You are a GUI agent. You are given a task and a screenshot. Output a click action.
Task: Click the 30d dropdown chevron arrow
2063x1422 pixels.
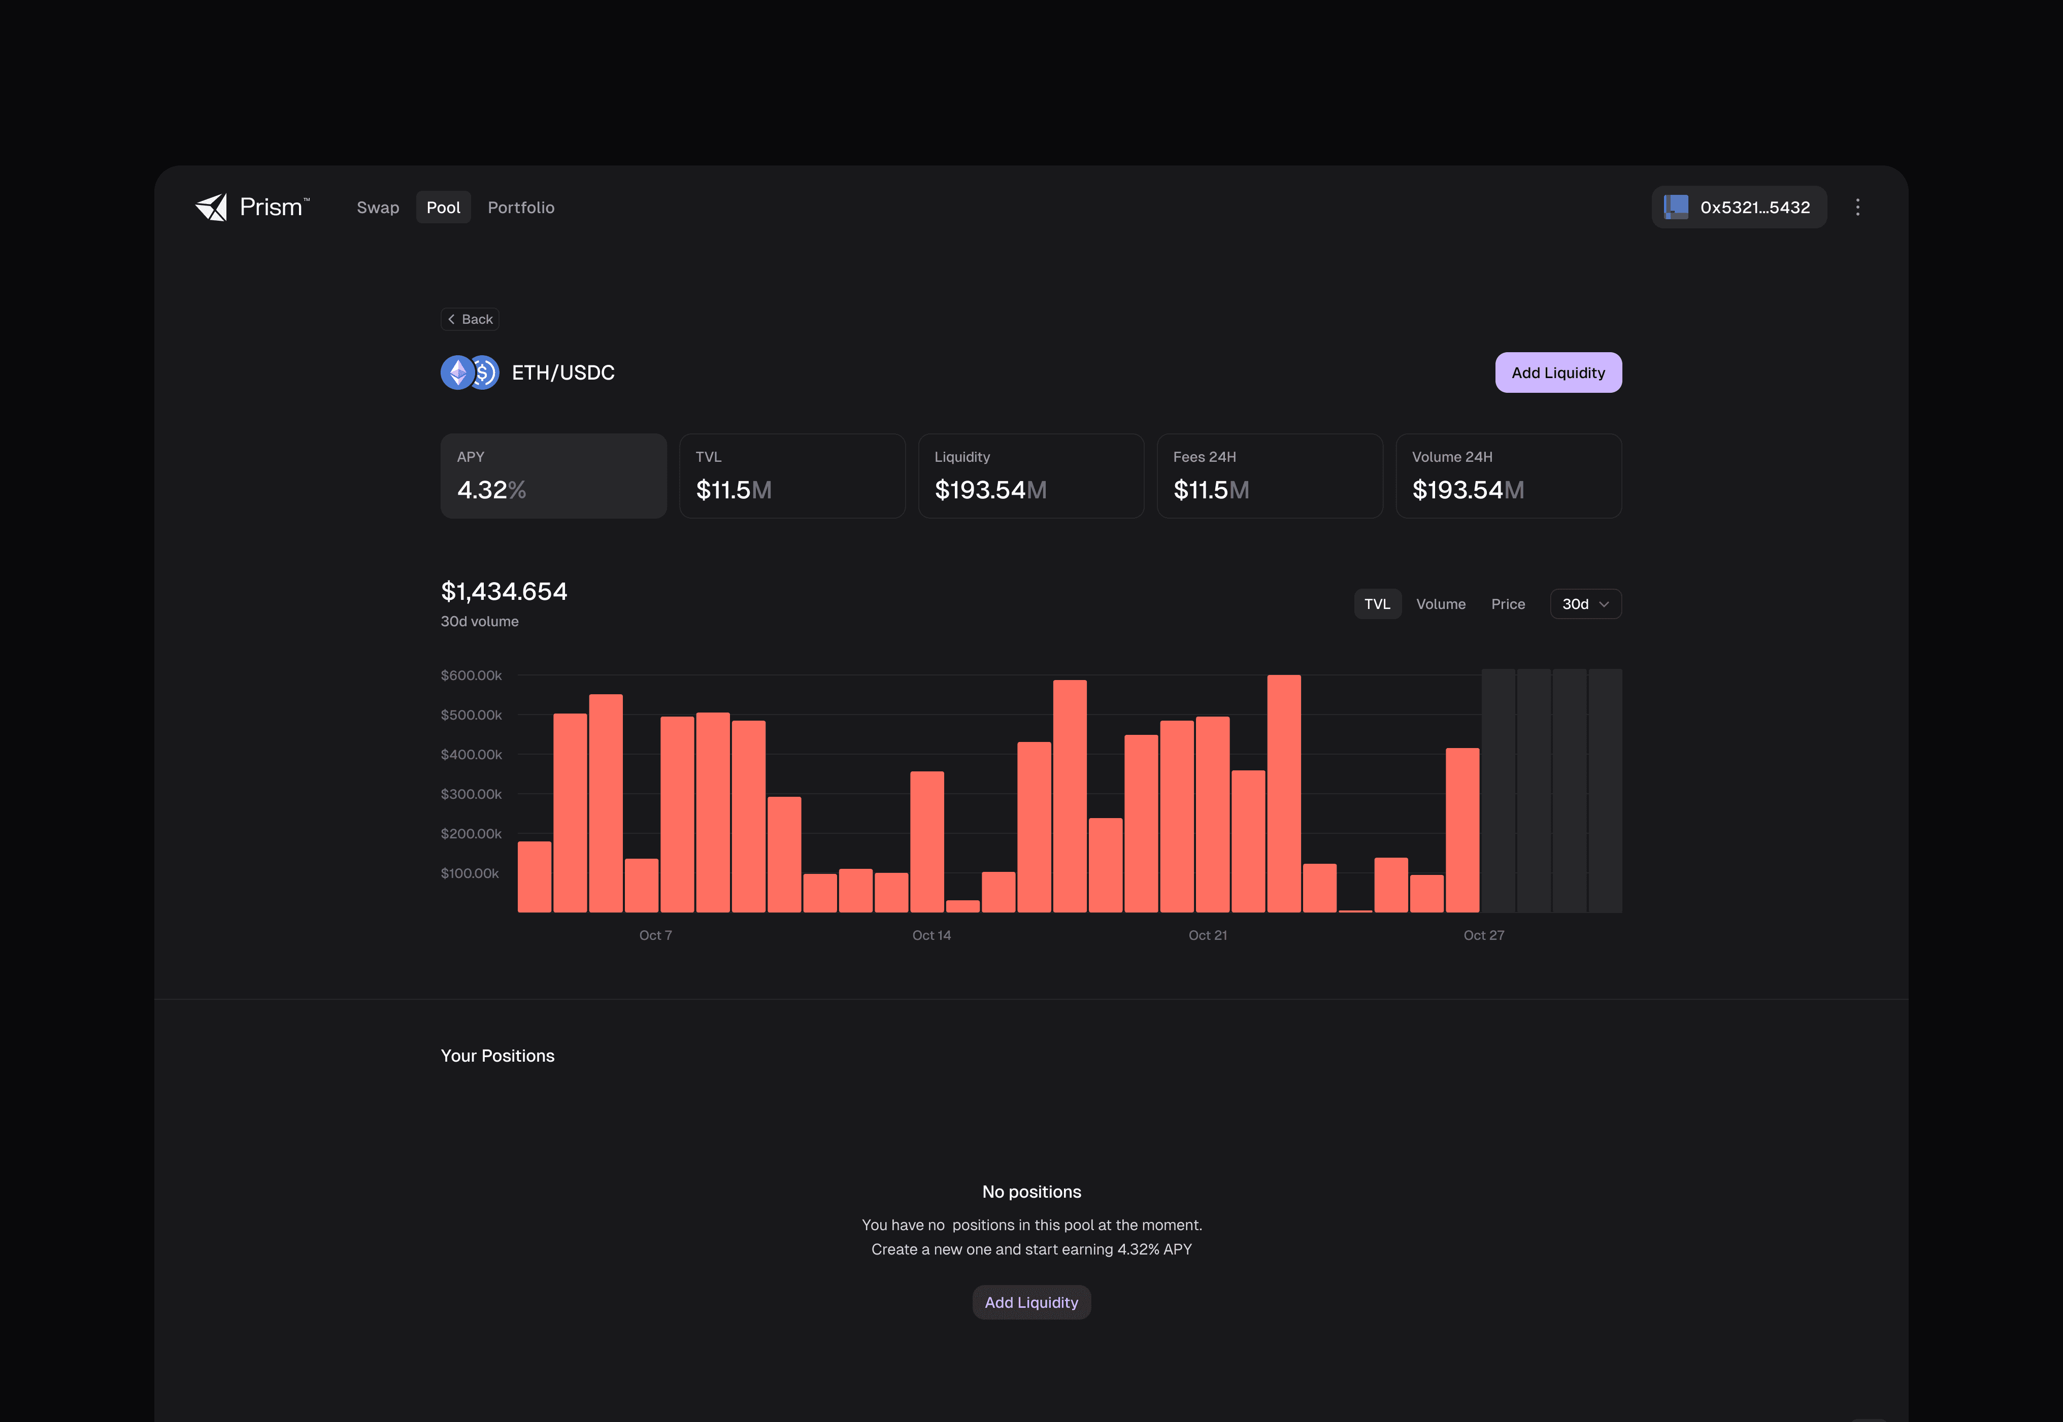[1604, 604]
